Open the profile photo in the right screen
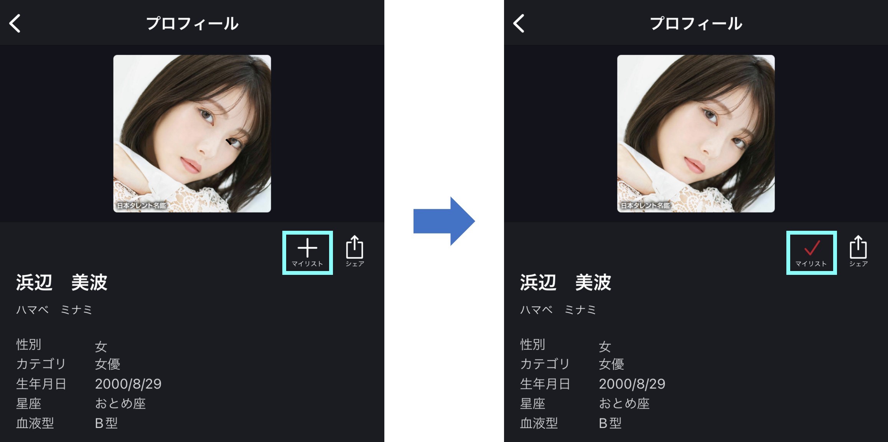The image size is (888, 442). click(696, 133)
